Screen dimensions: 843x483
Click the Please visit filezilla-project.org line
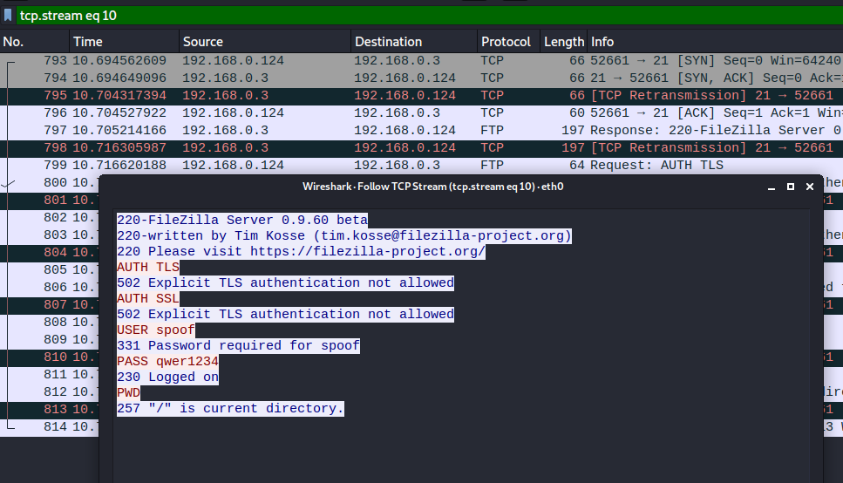pyautogui.click(x=301, y=251)
